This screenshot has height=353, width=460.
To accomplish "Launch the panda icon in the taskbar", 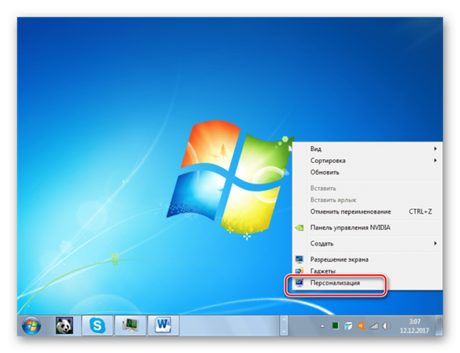I will tap(64, 325).
